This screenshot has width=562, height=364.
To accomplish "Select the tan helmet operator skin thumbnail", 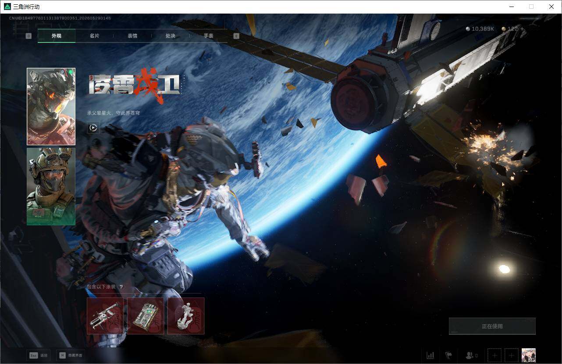I will click(x=51, y=186).
